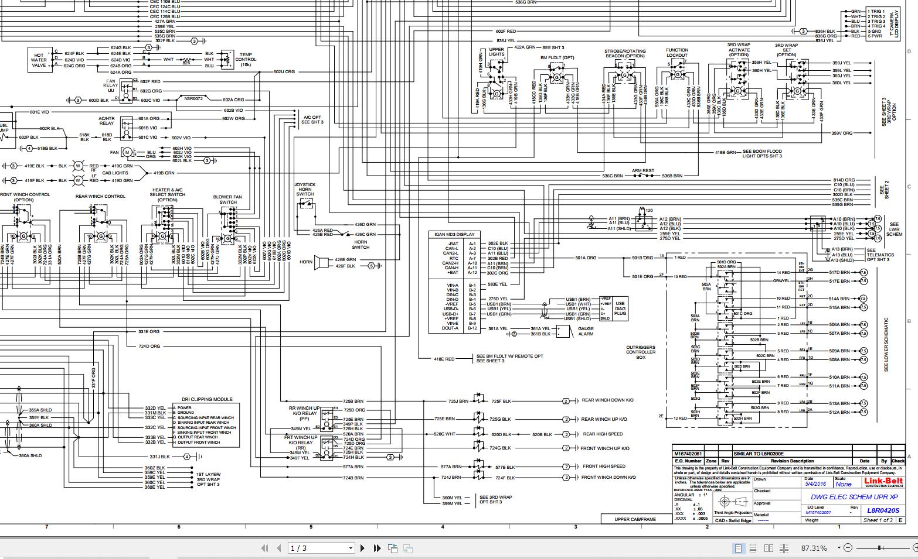The image size is (918, 559).
Task: Toggle continuous scrolling view mode
Action: (754, 548)
